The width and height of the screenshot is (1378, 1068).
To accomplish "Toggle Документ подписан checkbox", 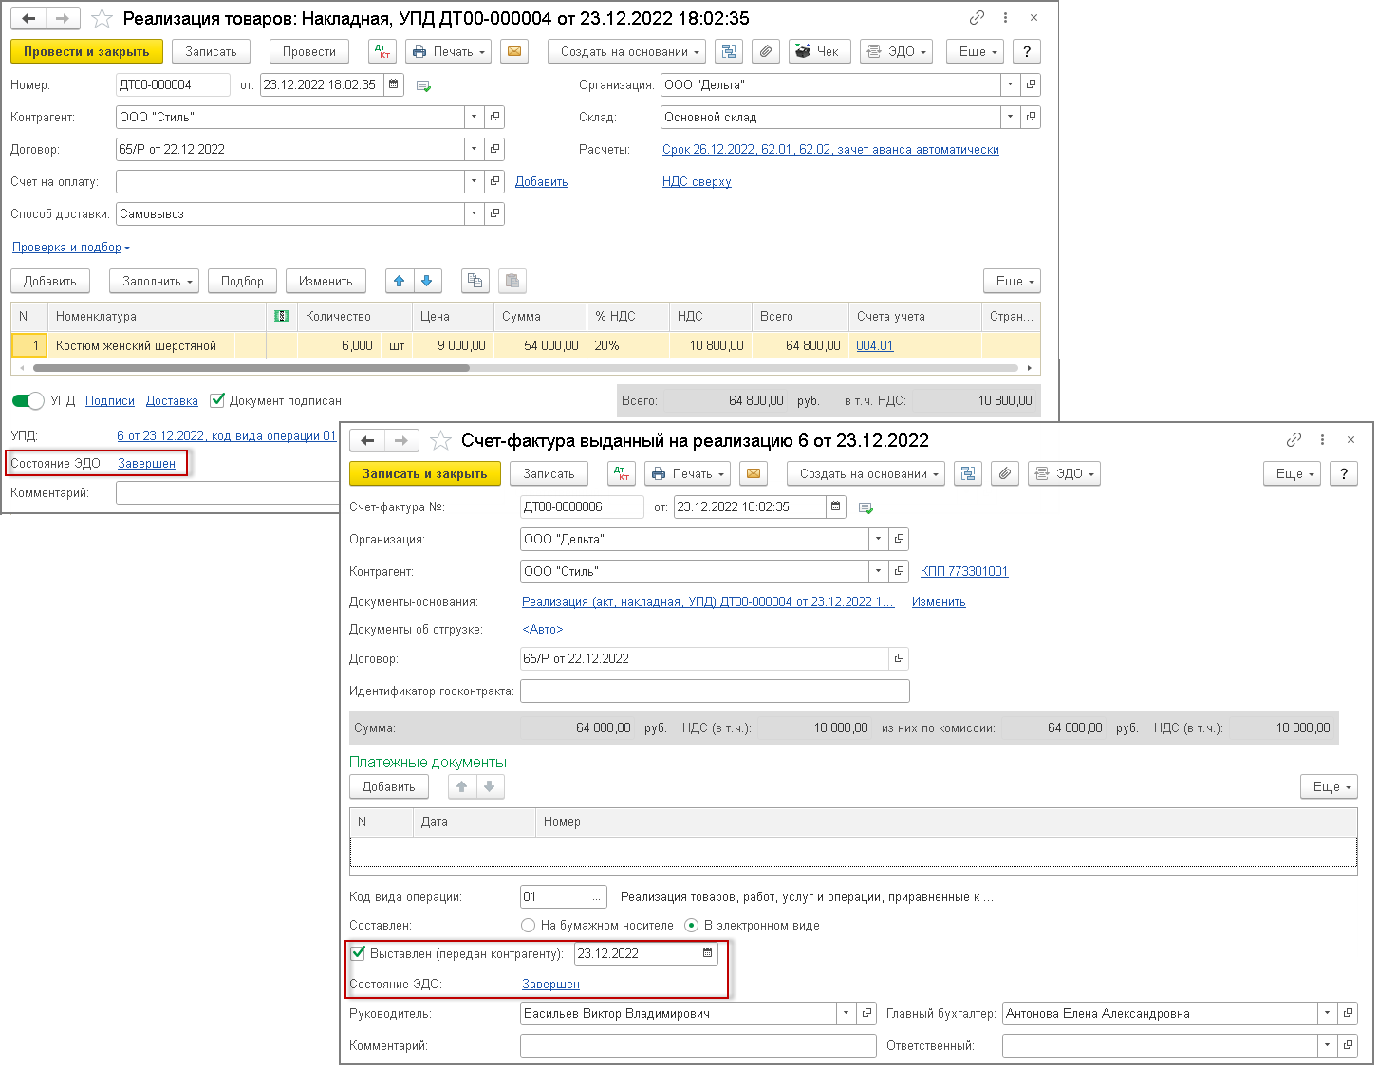I will (218, 400).
